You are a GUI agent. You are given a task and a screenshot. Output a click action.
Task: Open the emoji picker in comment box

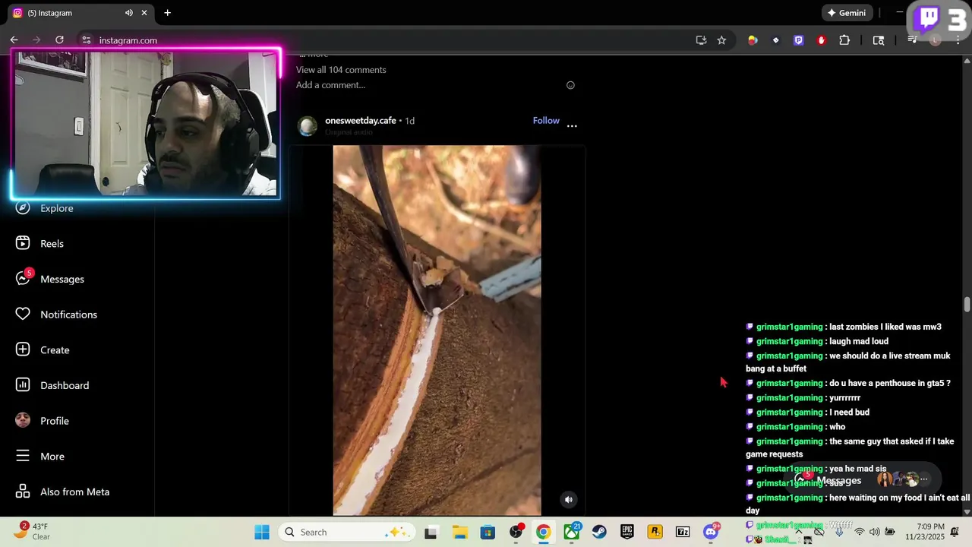click(570, 85)
